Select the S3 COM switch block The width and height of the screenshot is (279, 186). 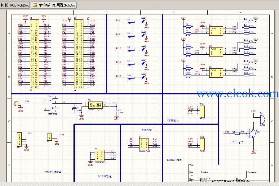click(x=216, y=73)
